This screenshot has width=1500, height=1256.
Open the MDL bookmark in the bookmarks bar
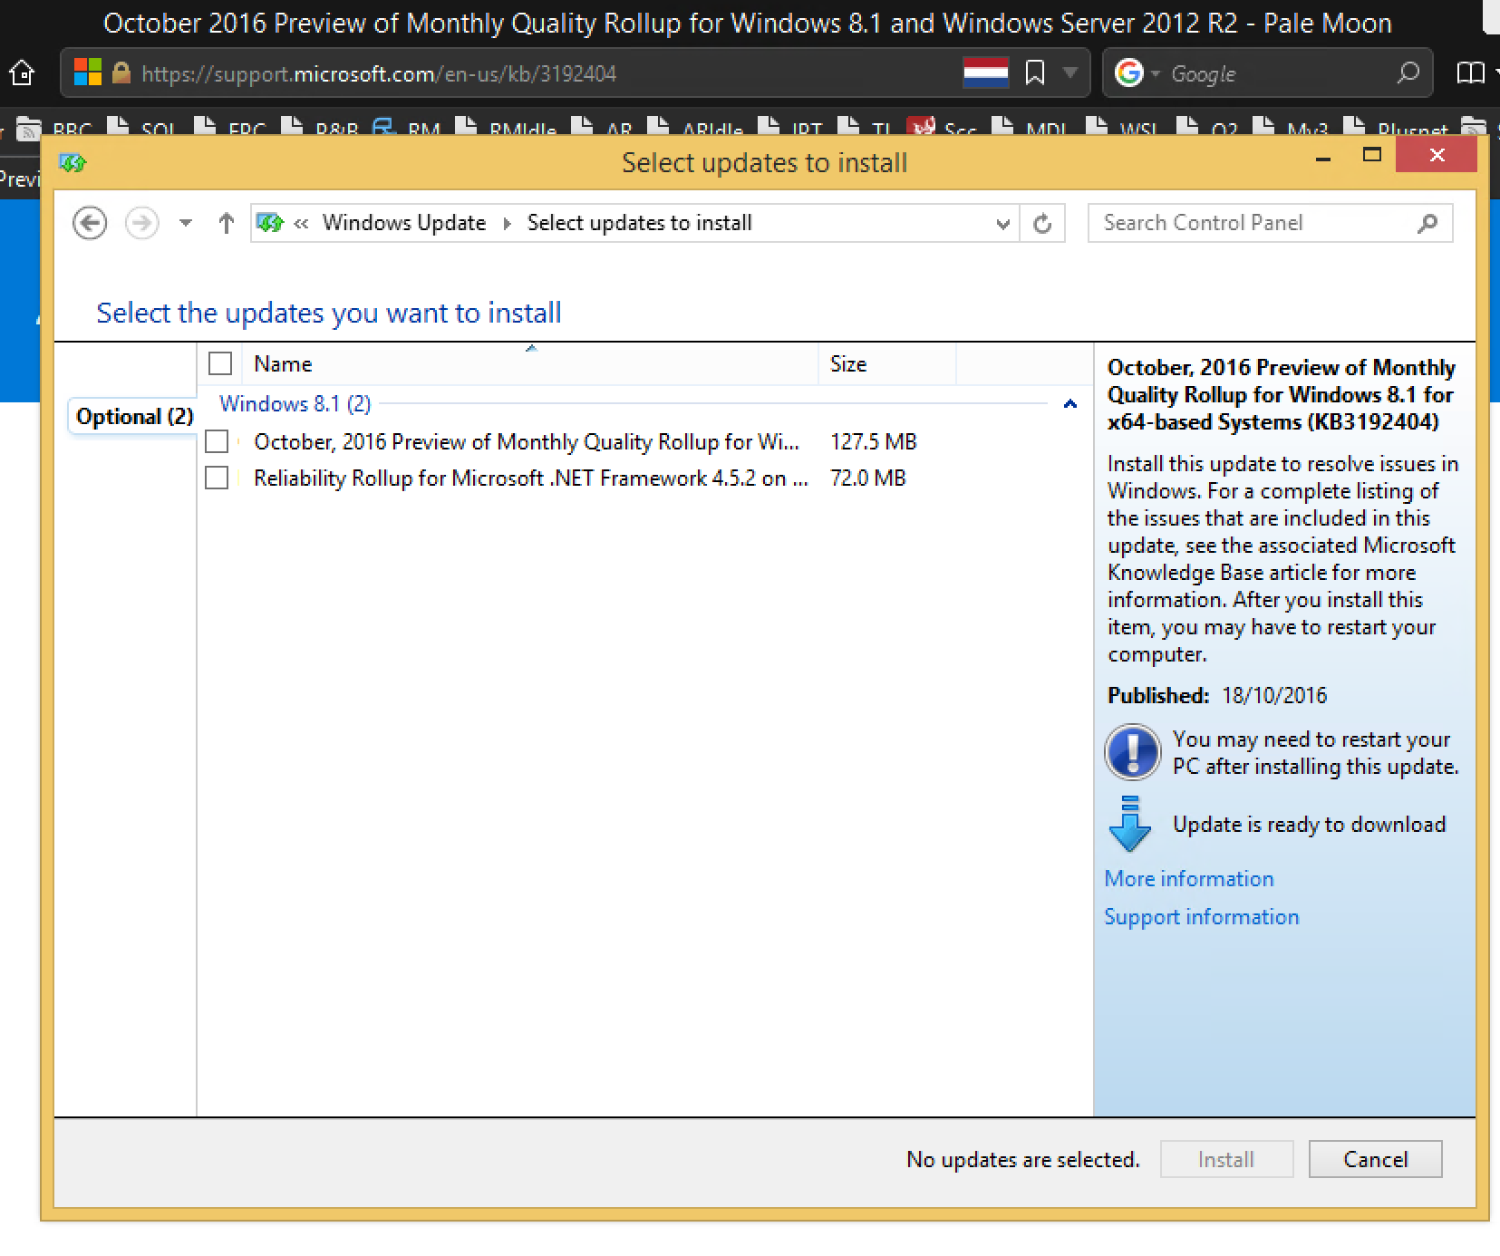pos(1031,129)
